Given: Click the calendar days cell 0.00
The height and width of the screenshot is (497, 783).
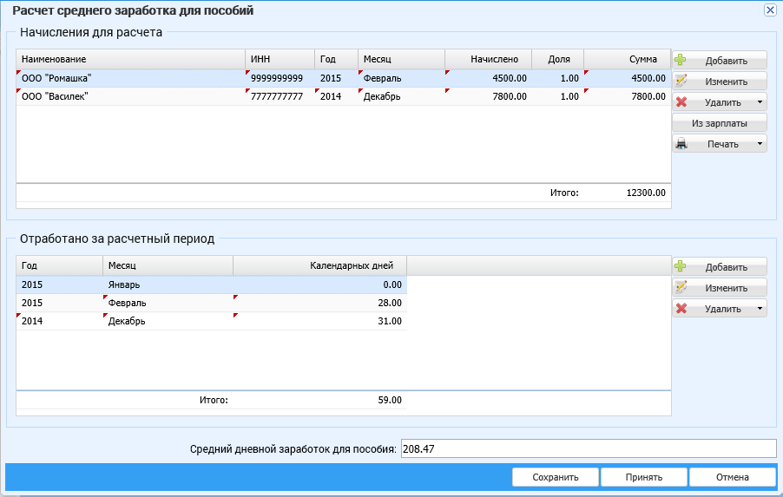Looking at the screenshot, I should pyautogui.click(x=320, y=284).
